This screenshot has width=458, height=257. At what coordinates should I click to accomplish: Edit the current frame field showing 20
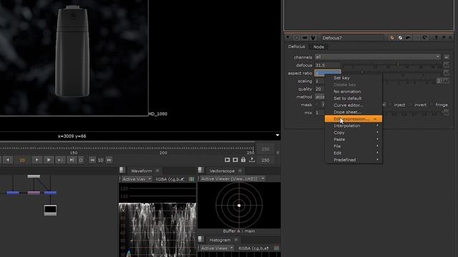tap(22, 160)
